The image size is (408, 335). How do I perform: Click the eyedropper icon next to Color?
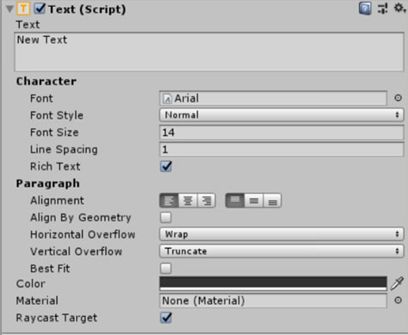[x=398, y=283]
